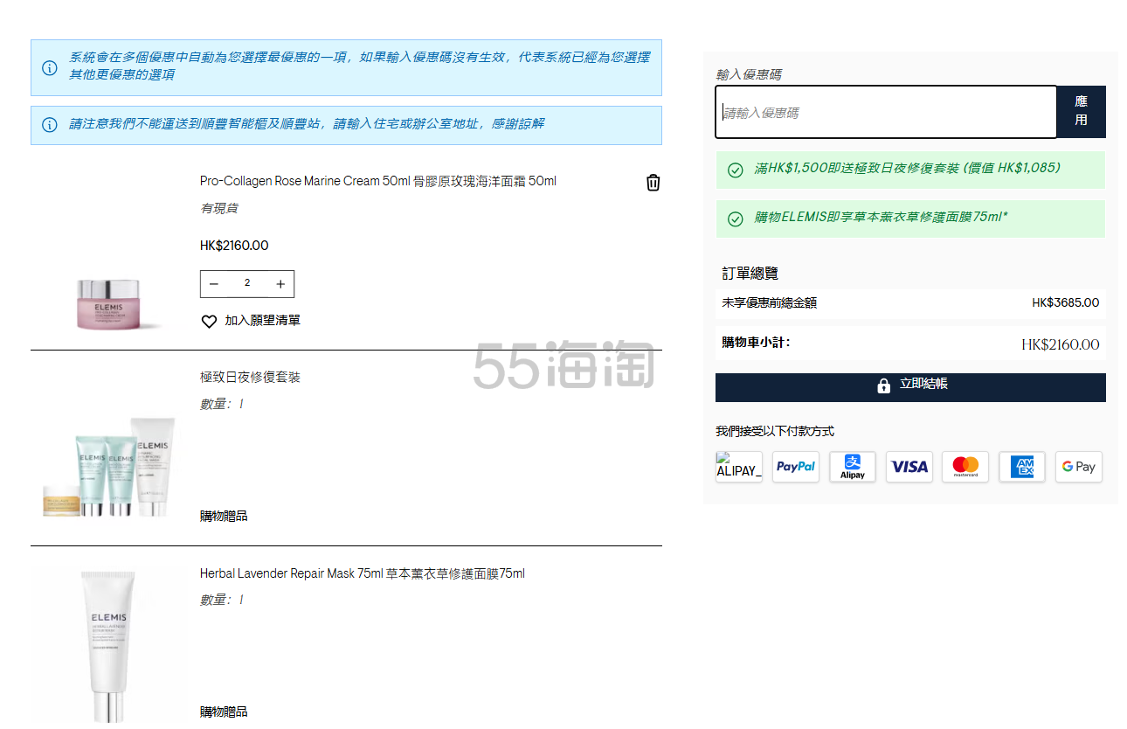Screen dimensions: 1127x729
Task: Click the 極致日夜修復套裝 item title
Action: coord(250,377)
